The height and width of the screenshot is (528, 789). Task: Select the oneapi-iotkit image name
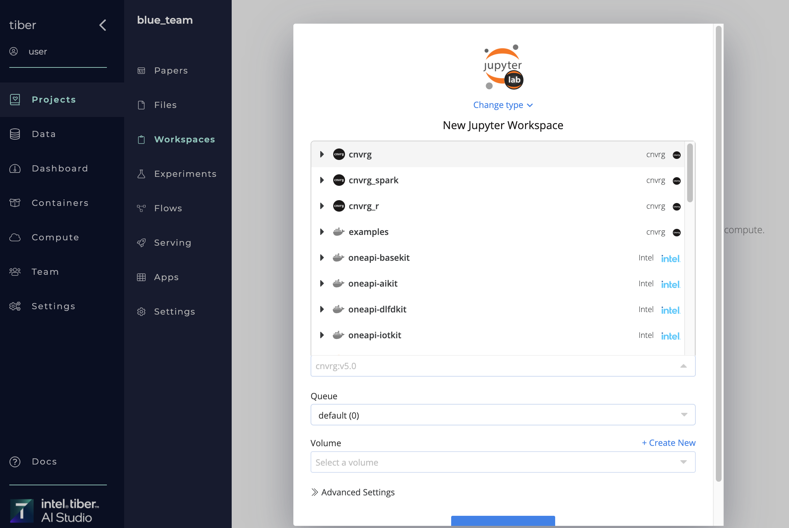(375, 335)
